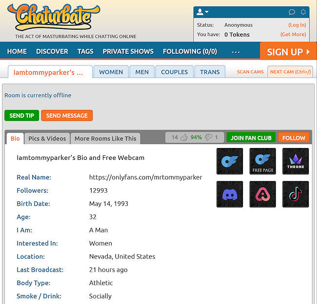Screen dimensions: 317x304
Task: Open the chat bubble messages icon
Action: [292, 12]
